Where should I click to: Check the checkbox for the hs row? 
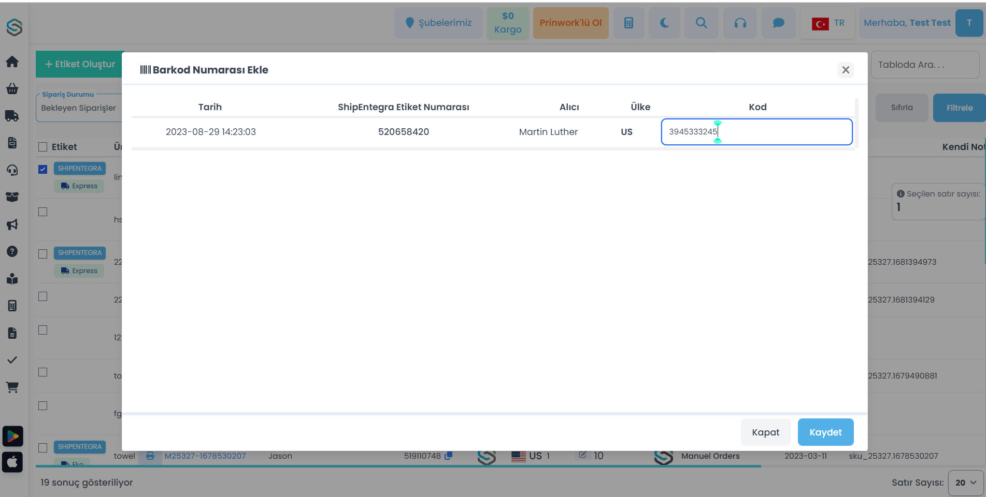click(x=43, y=212)
